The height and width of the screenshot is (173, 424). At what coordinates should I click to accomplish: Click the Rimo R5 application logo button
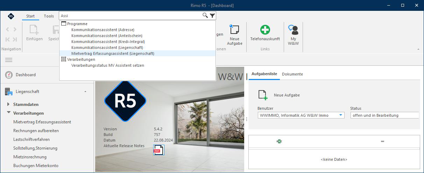[11, 16]
